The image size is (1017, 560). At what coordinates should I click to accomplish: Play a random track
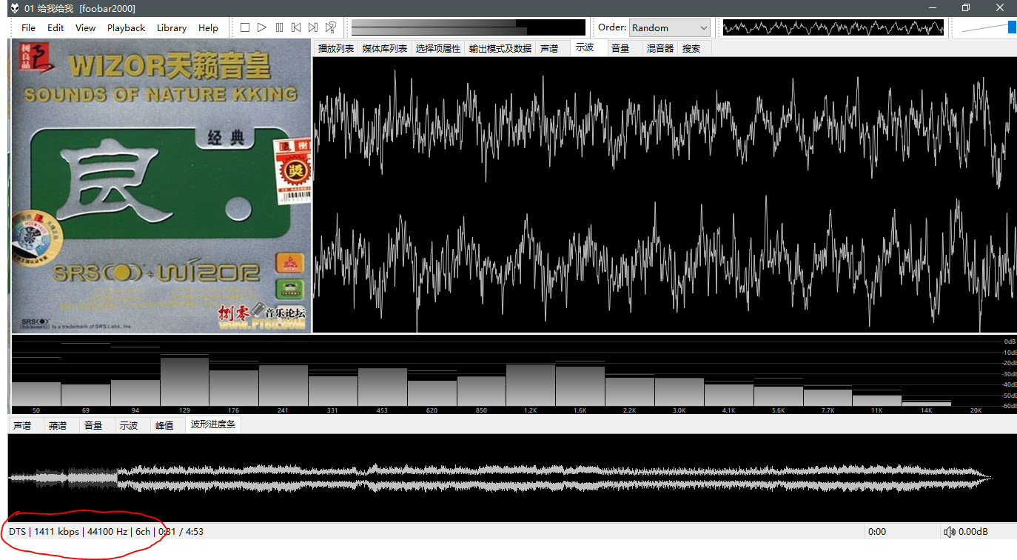click(331, 27)
